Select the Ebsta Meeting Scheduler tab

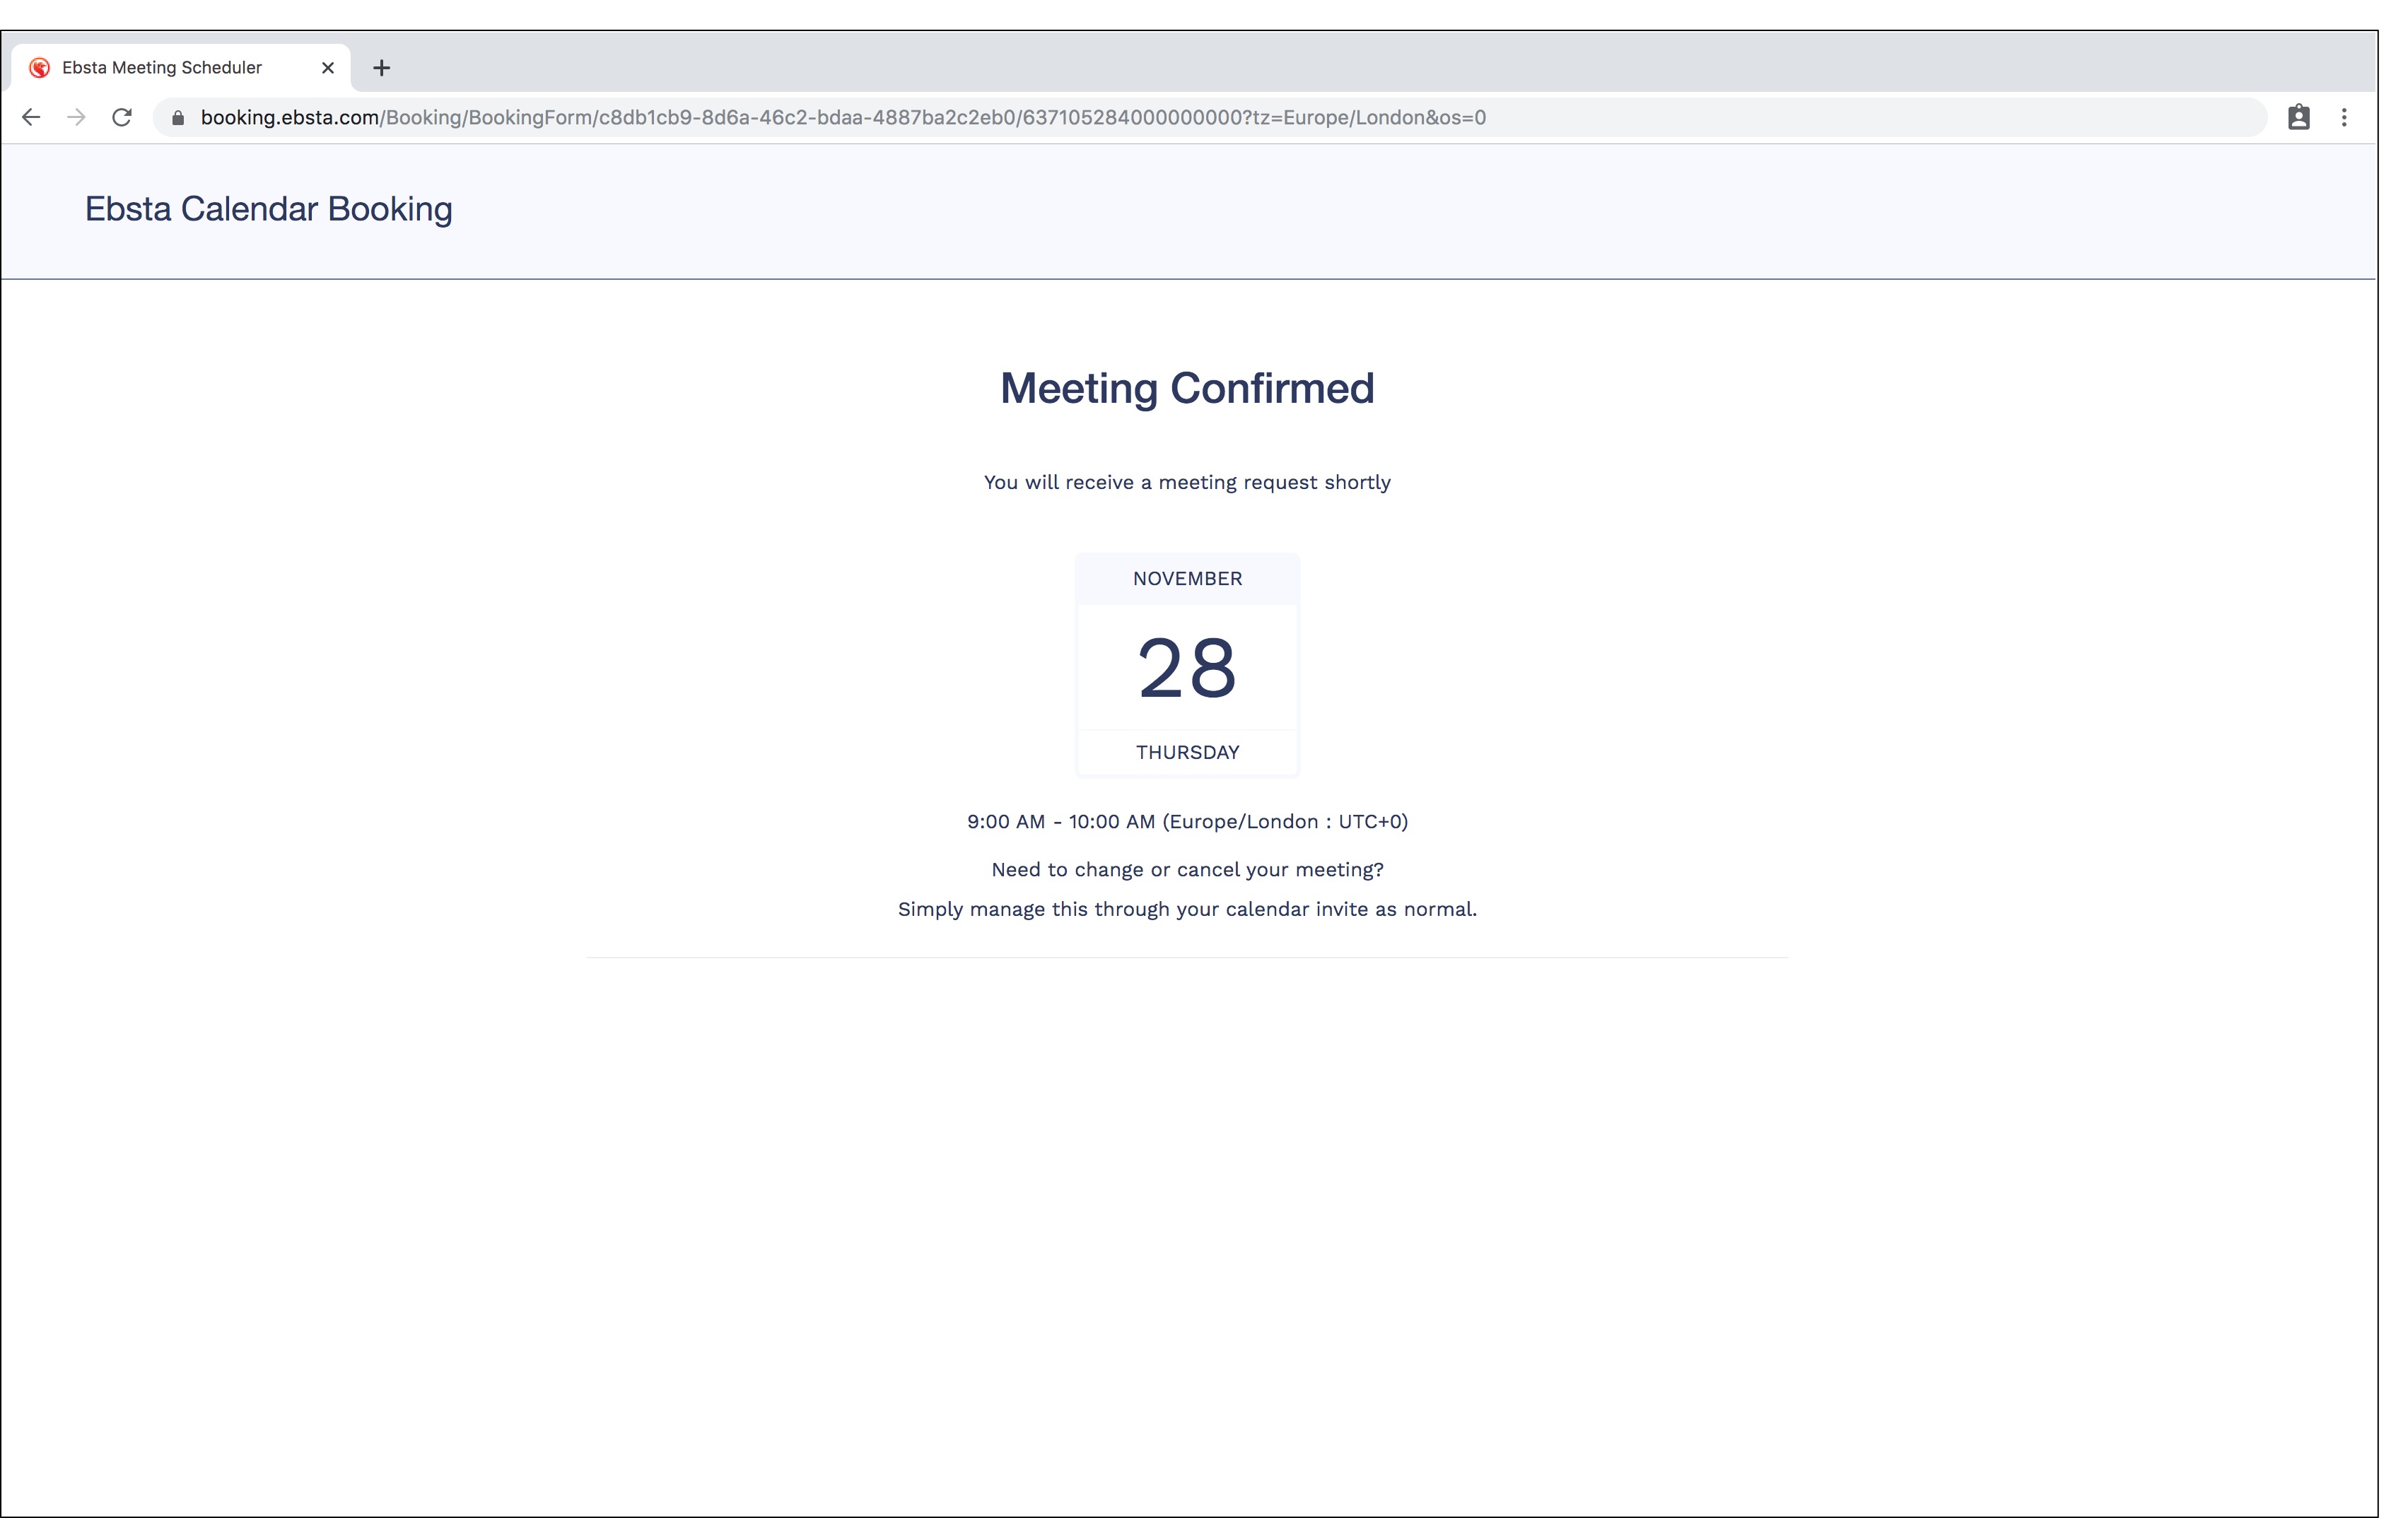(162, 68)
